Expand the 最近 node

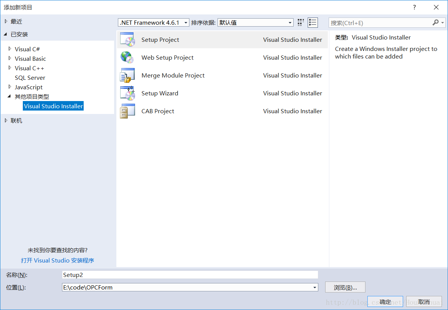click(6, 21)
